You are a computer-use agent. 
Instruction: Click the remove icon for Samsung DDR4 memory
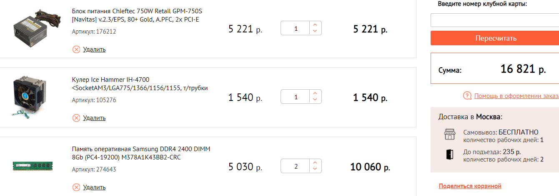tap(76, 187)
